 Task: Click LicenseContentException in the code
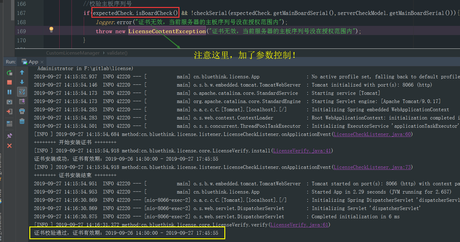[x=167, y=31]
